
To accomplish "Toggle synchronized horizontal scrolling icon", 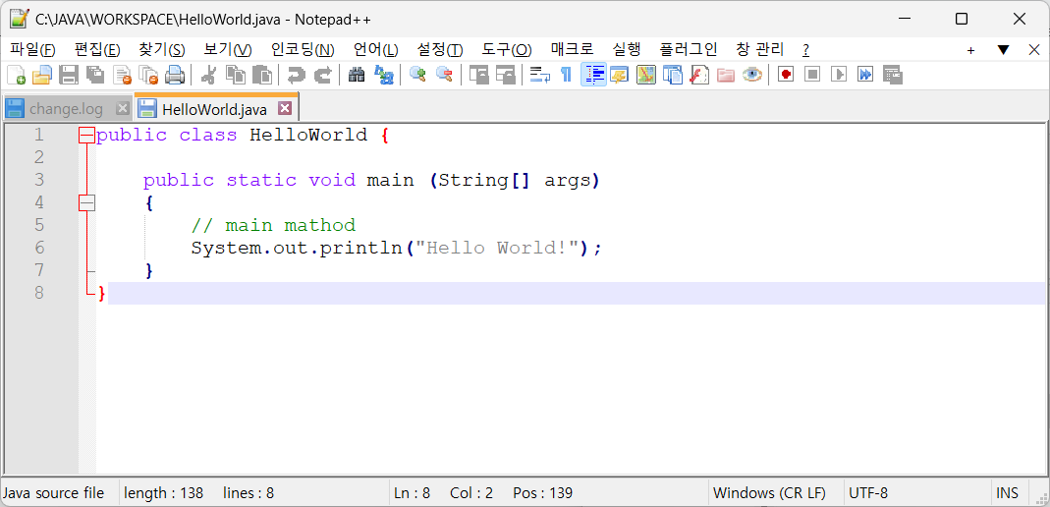I will click(505, 75).
